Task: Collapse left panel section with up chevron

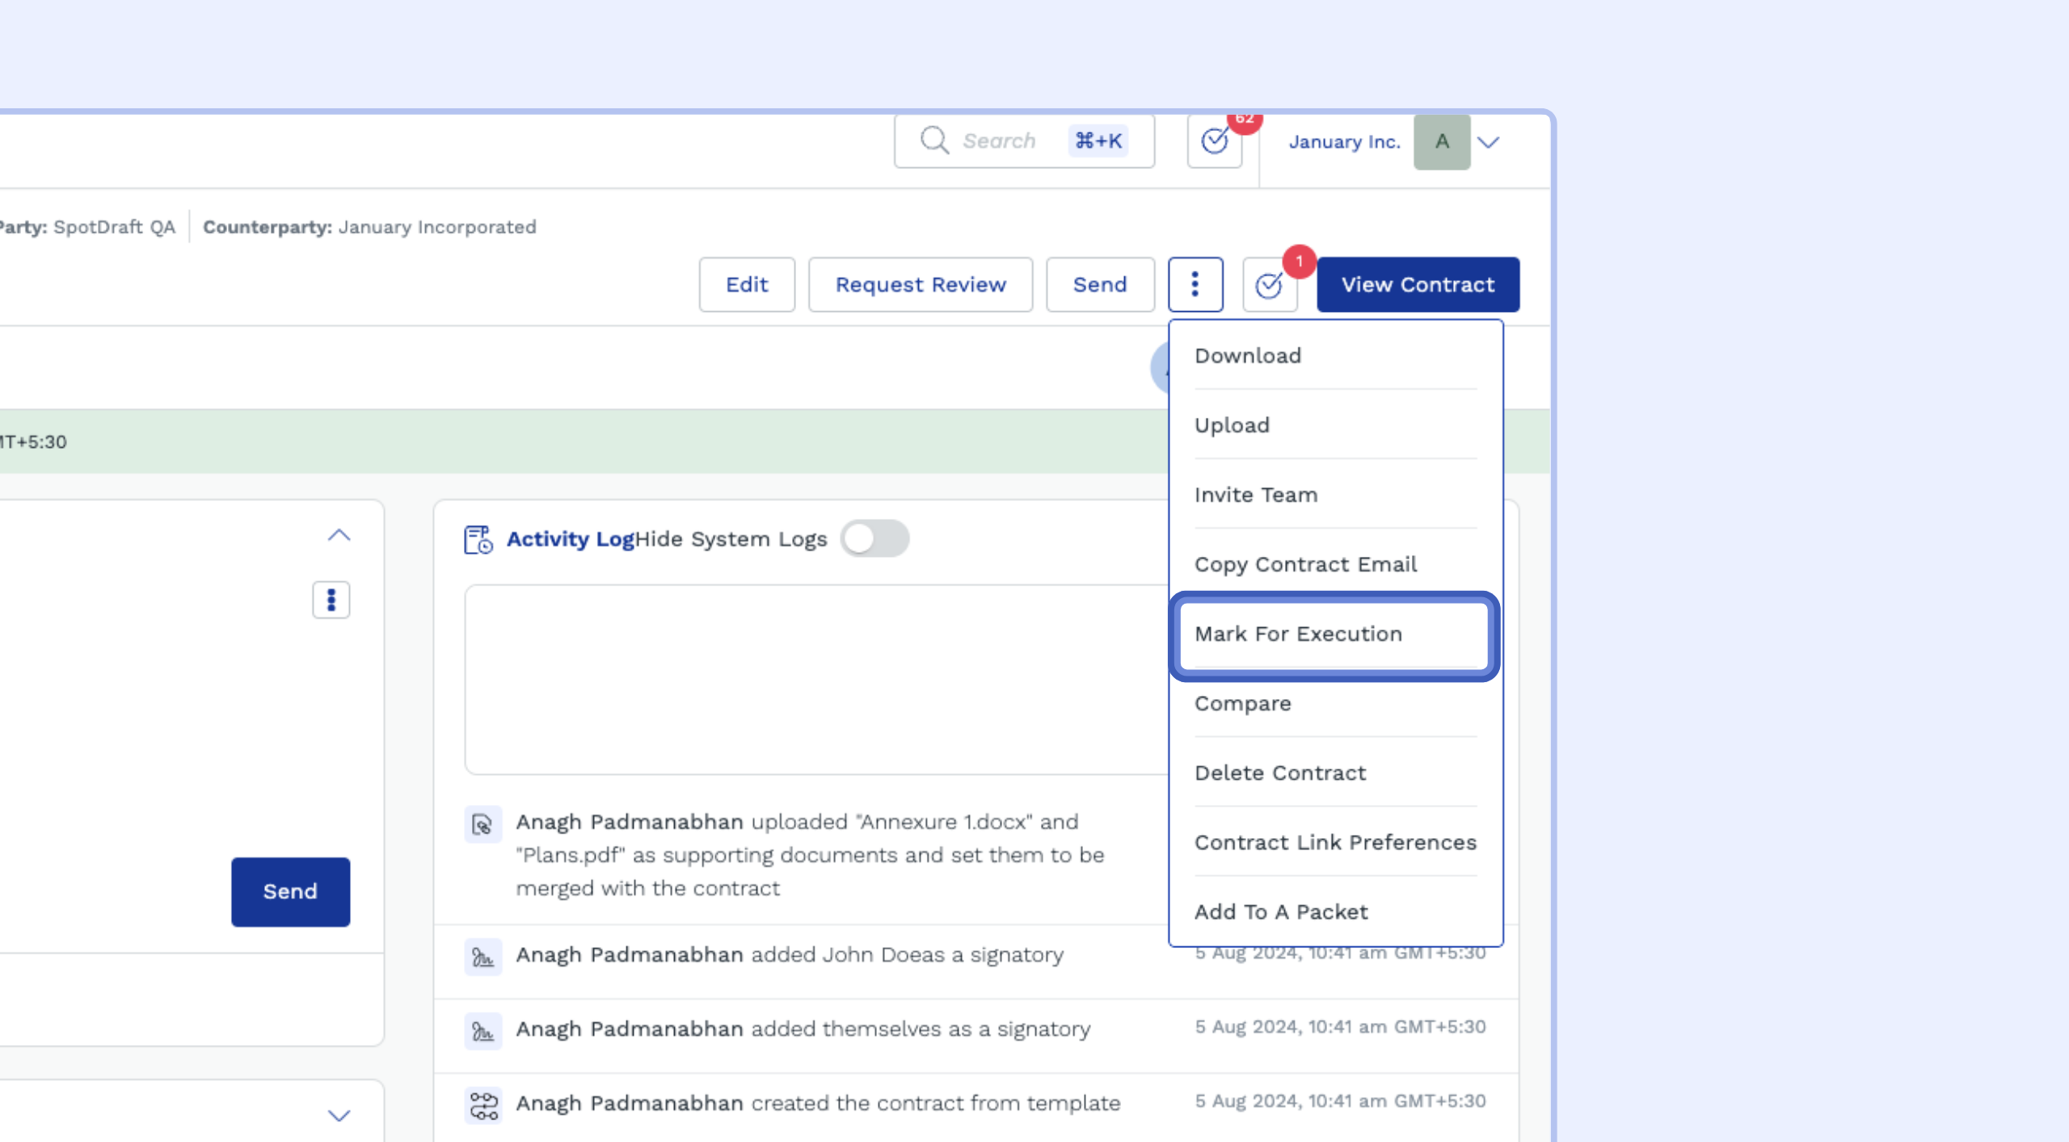Action: tap(339, 535)
